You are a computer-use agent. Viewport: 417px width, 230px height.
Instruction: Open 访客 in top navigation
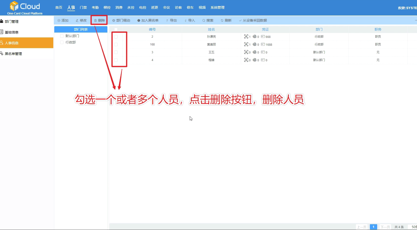tap(178, 8)
